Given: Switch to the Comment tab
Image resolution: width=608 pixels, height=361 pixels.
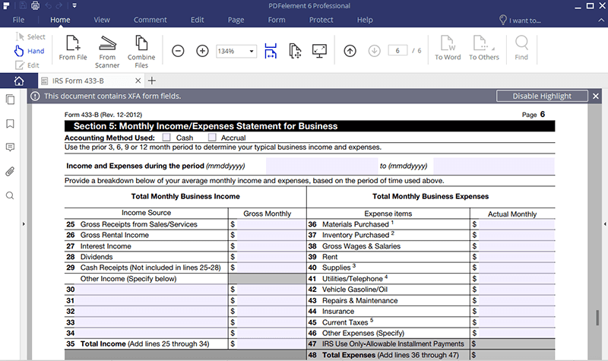Looking at the screenshot, I should click(x=150, y=20).
